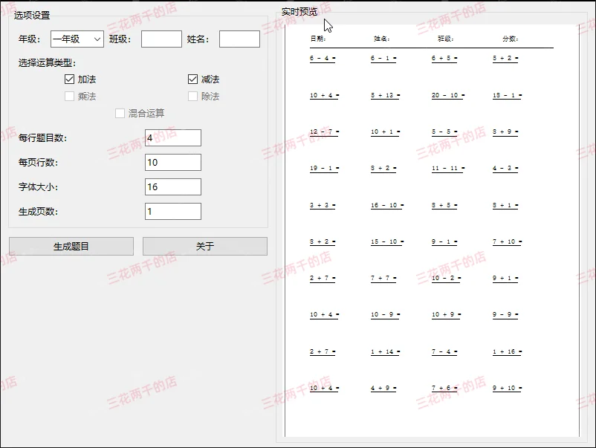Click the first problem 6 - 4 in preview
Image resolution: width=596 pixels, height=448 pixels.
322,57
